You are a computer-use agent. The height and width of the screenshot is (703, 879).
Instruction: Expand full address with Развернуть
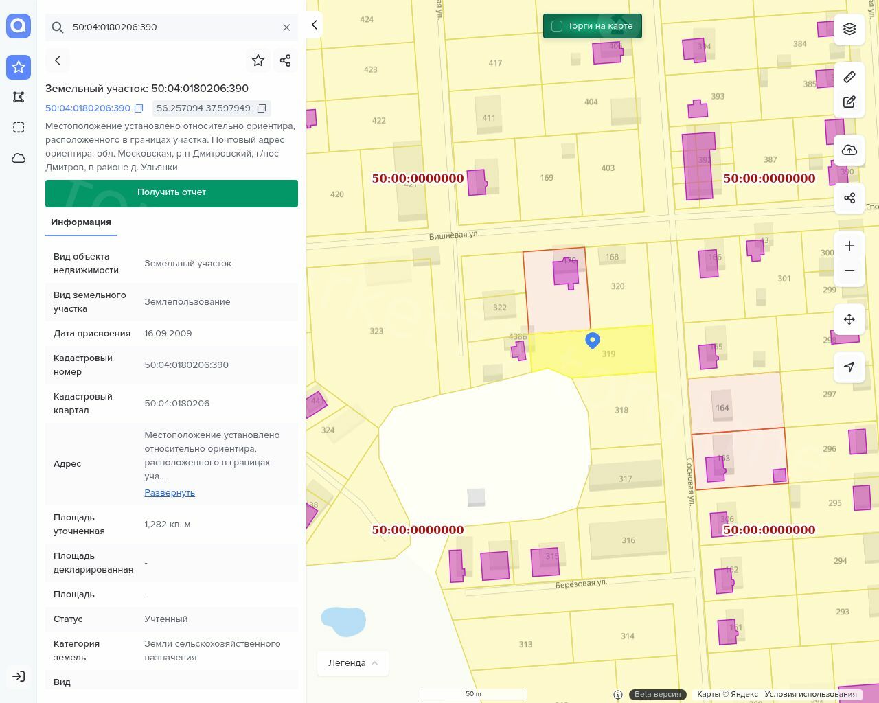[170, 492]
